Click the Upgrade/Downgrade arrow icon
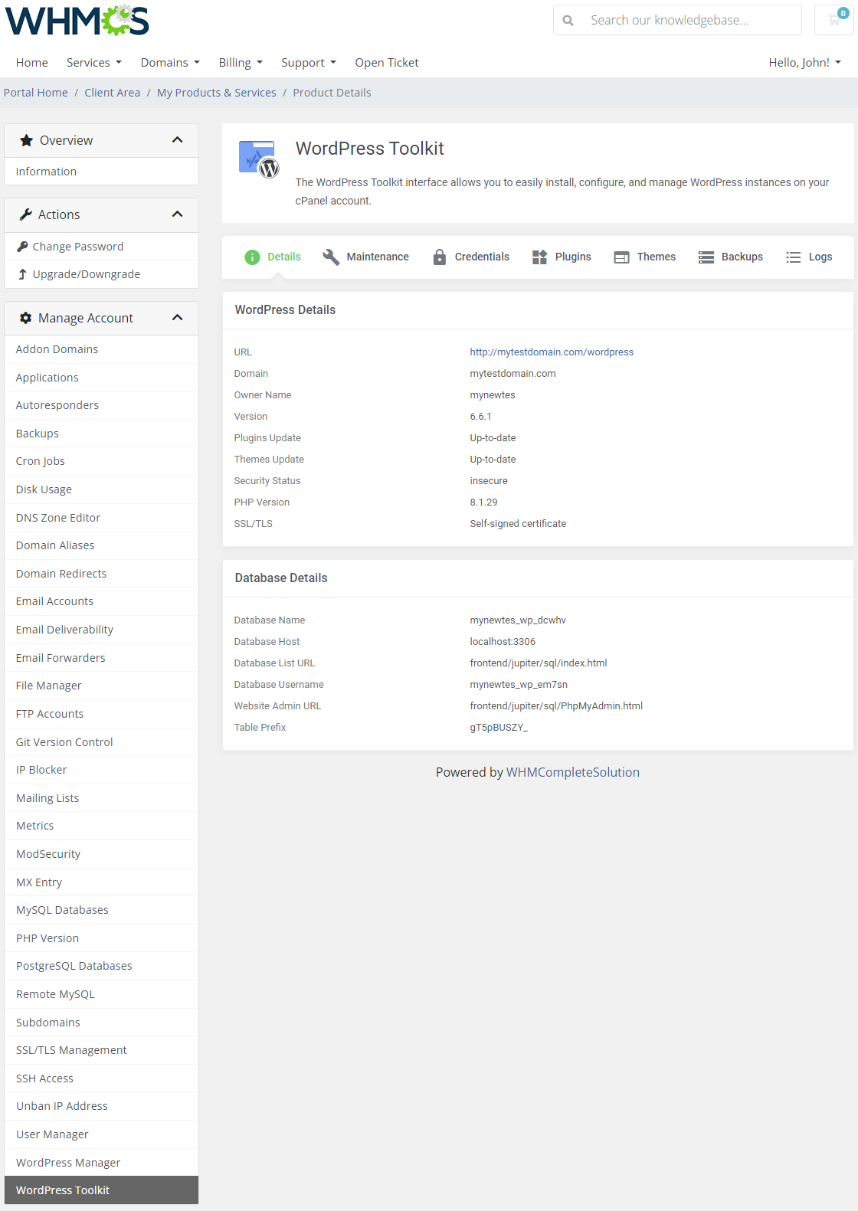Image resolution: width=858 pixels, height=1211 pixels. (x=22, y=274)
